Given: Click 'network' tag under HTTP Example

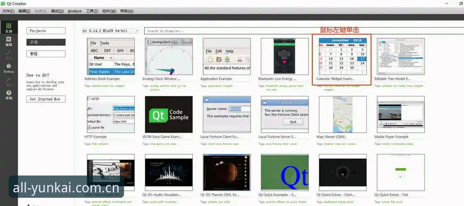Looking at the screenshot, I should [x=103, y=144].
